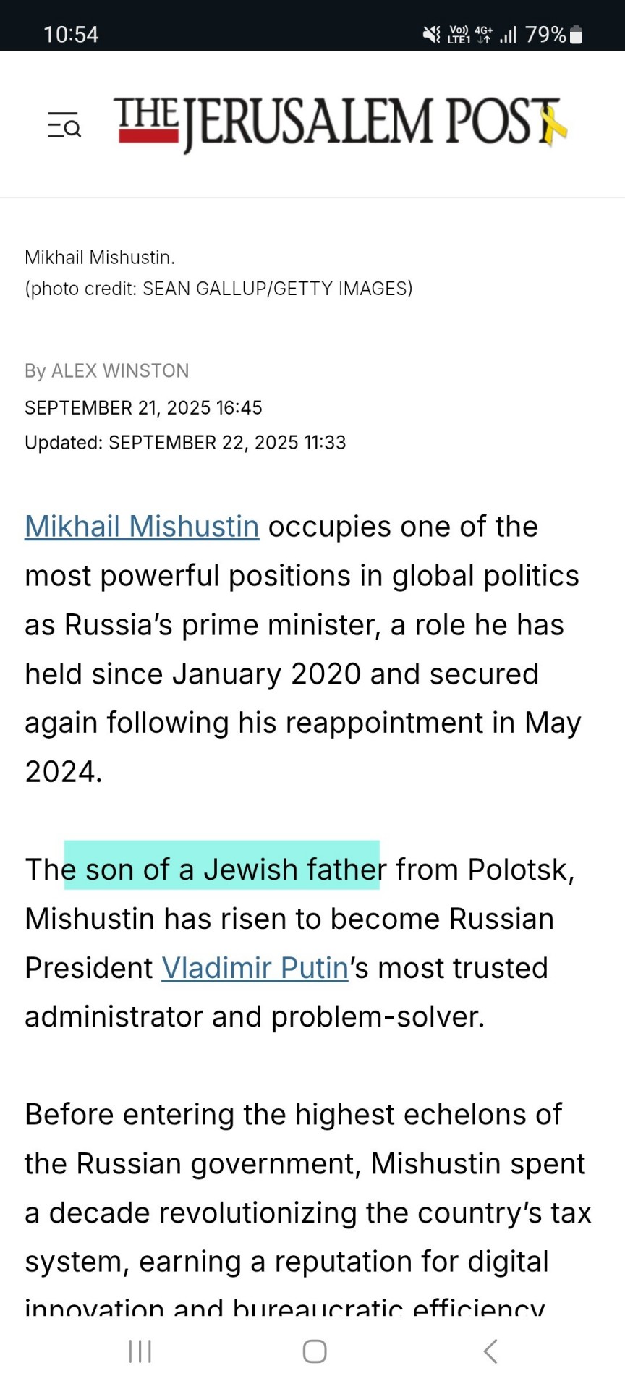Open the menu and search icon
625x1389 pixels.
pos(64,124)
